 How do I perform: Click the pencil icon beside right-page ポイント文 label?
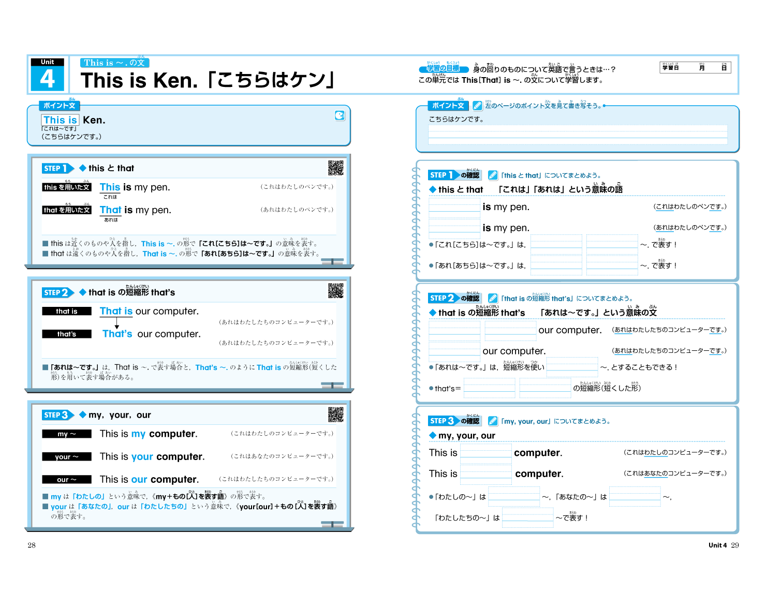tap(477, 106)
